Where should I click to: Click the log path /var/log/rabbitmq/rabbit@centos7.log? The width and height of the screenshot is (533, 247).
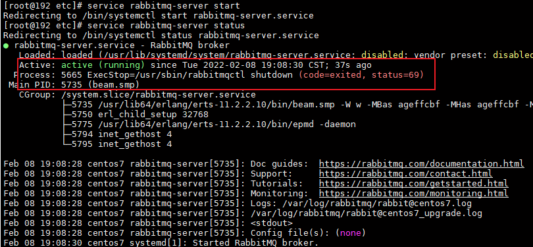pyautogui.click(x=377, y=204)
